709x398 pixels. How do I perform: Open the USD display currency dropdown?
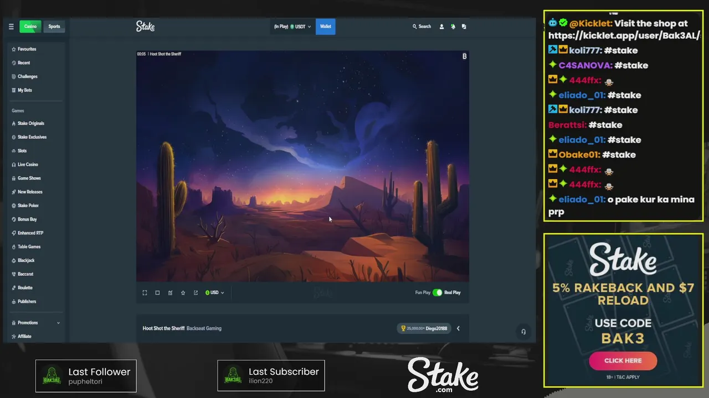tap(215, 293)
